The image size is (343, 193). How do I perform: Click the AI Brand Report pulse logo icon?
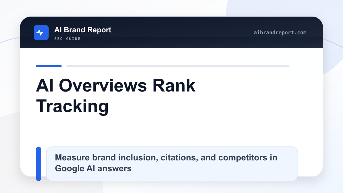click(41, 33)
